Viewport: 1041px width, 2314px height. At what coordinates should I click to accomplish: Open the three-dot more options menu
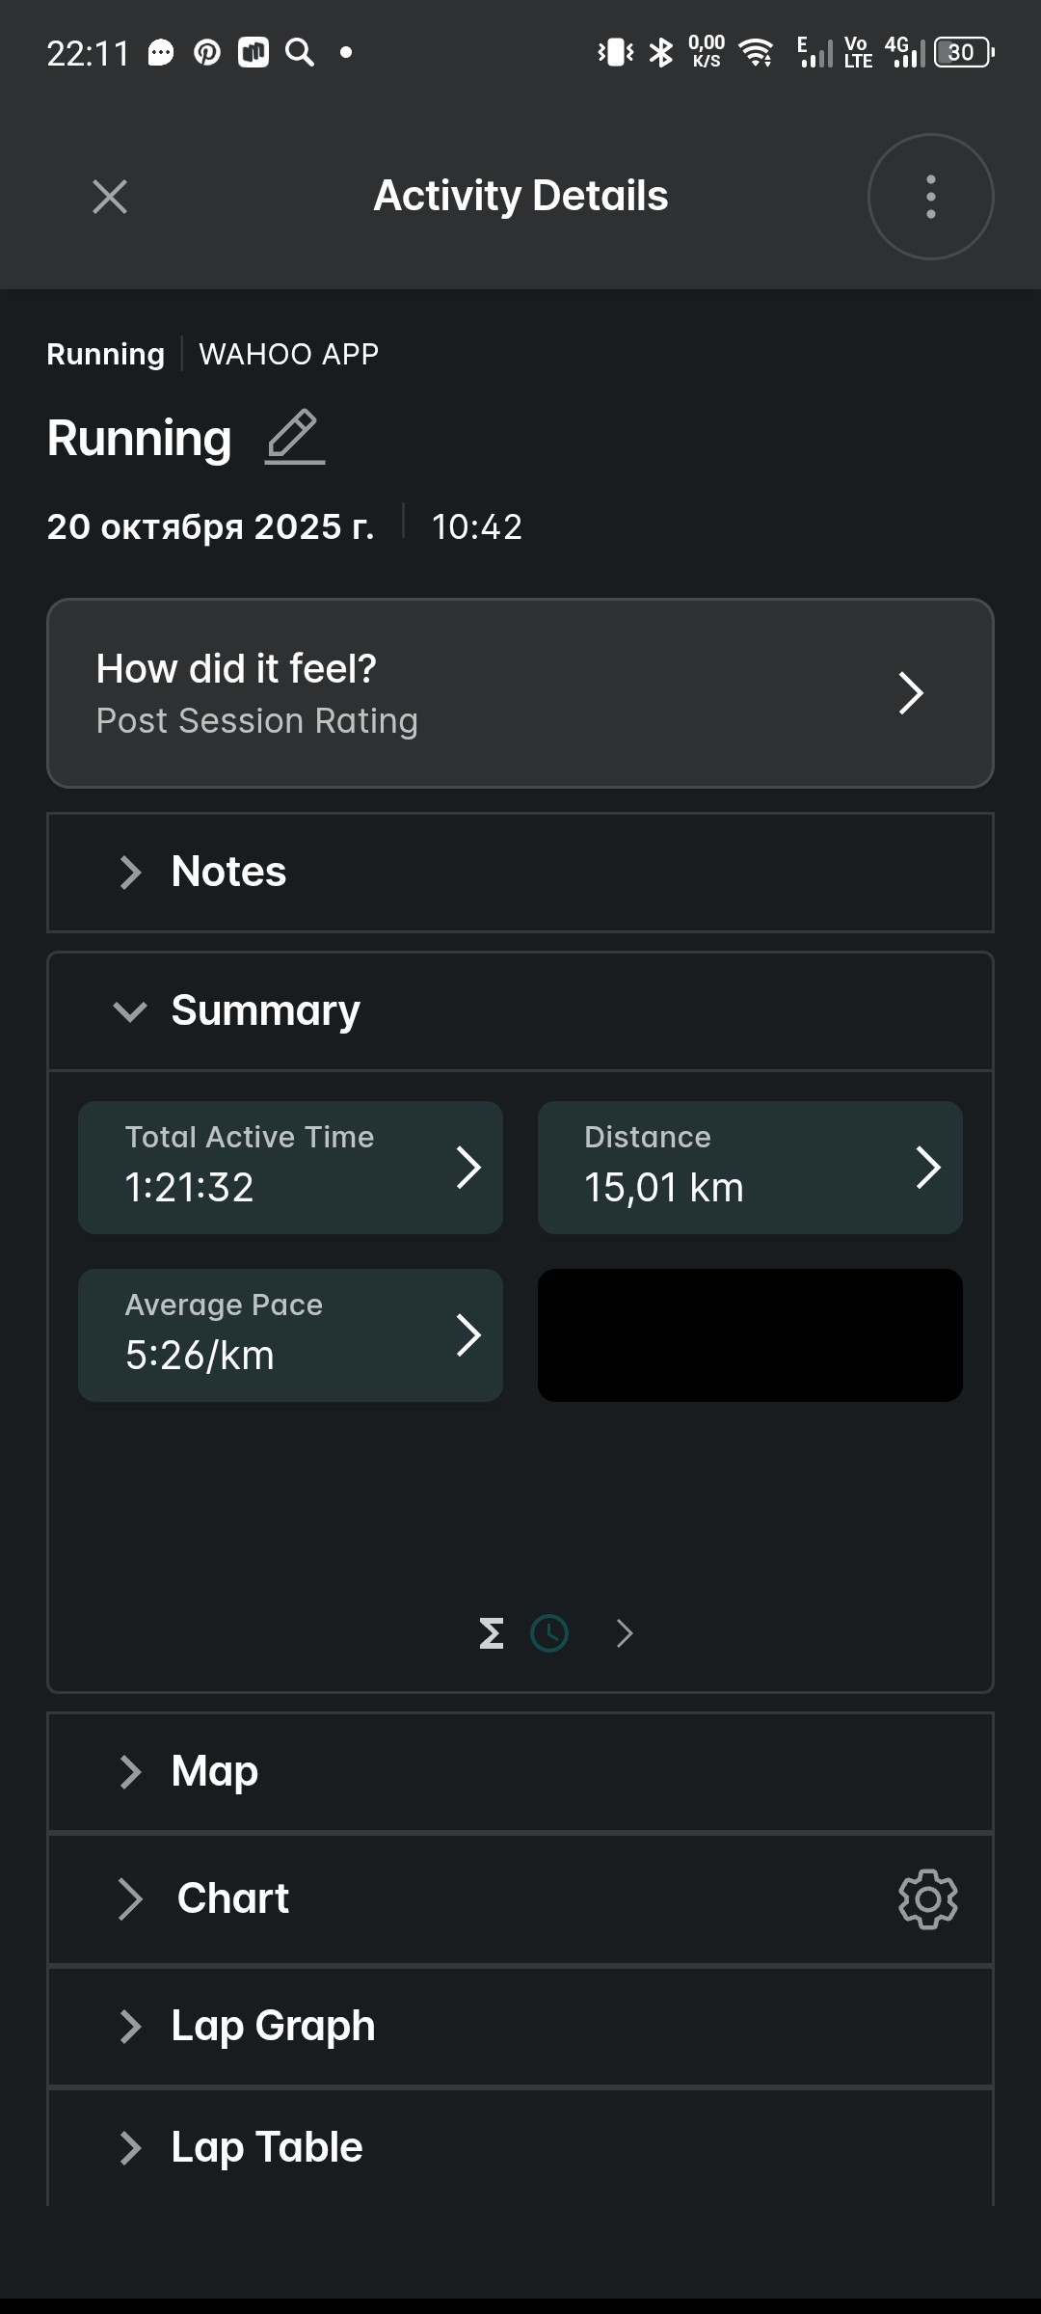click(930, 197)
